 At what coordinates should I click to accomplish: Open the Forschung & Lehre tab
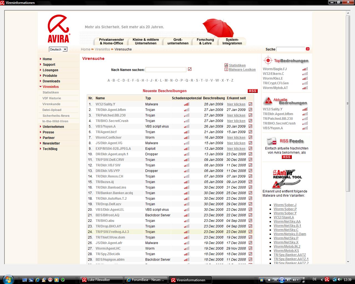coord(205,41)
